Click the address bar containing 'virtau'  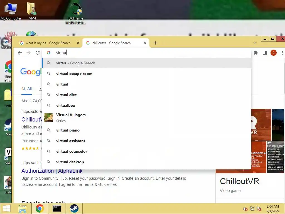click(146, 53)
